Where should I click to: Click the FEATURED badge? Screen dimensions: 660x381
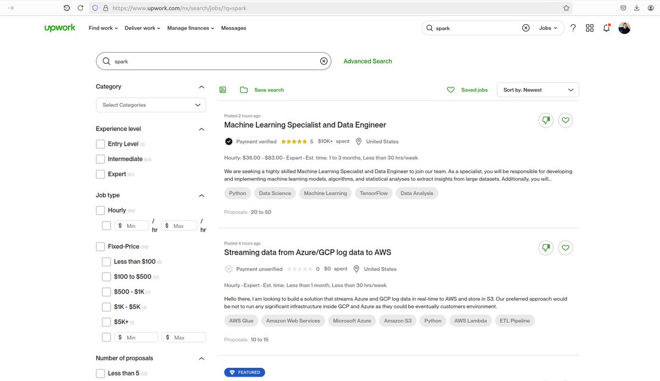coord(245,372)
